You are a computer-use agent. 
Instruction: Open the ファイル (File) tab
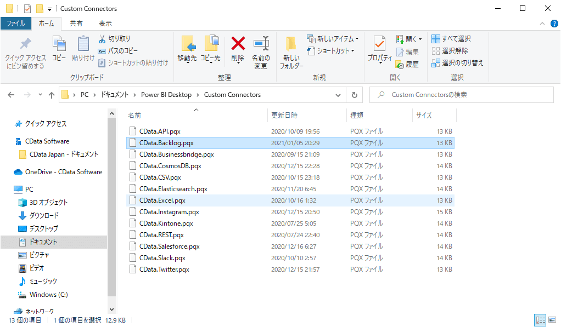[x=16, y=24]
